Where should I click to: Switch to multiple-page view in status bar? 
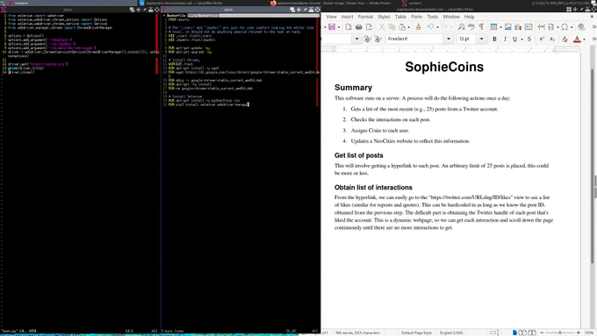522,332
